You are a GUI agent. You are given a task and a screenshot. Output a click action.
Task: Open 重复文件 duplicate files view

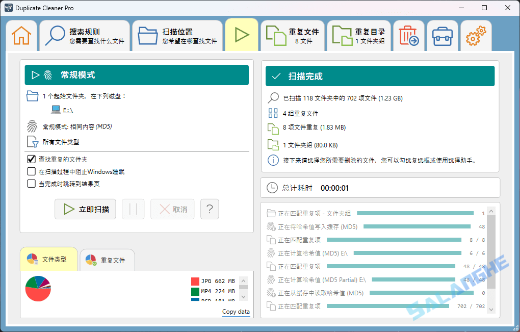point(293,35)
